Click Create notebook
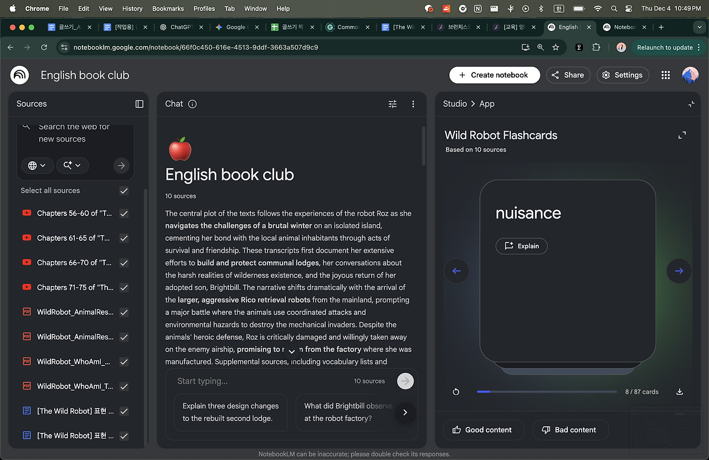Viewport: 709px width, 460px height. tap(495, 75)
